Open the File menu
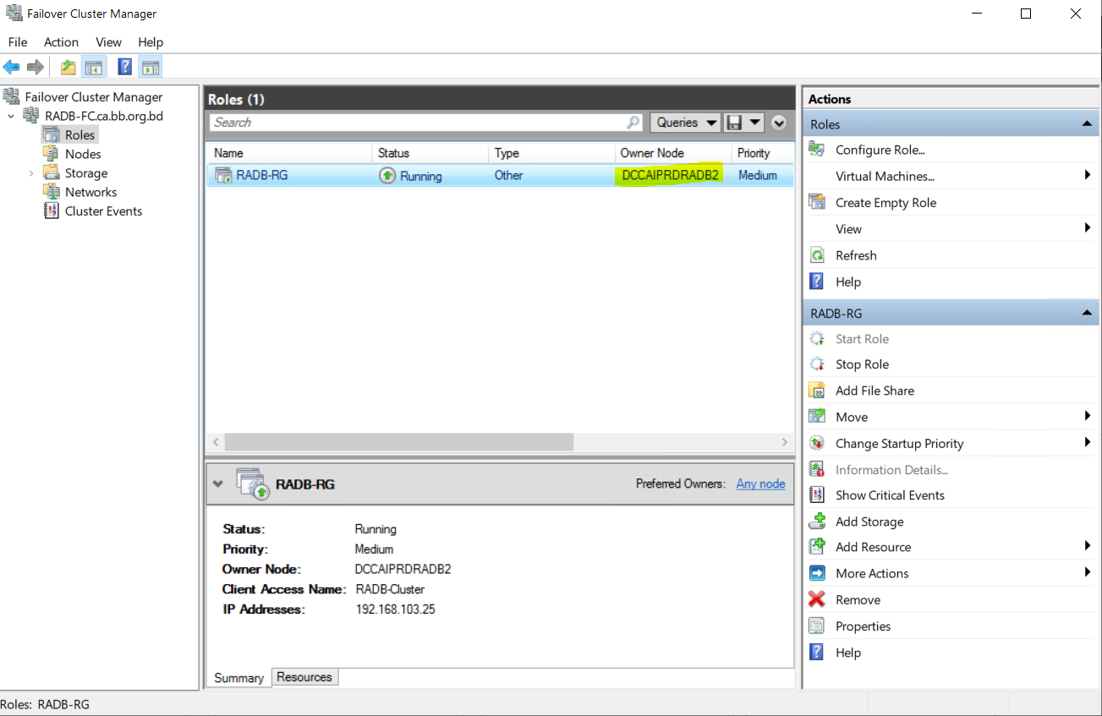This screenshot has width=1102, height=716. 18,42
